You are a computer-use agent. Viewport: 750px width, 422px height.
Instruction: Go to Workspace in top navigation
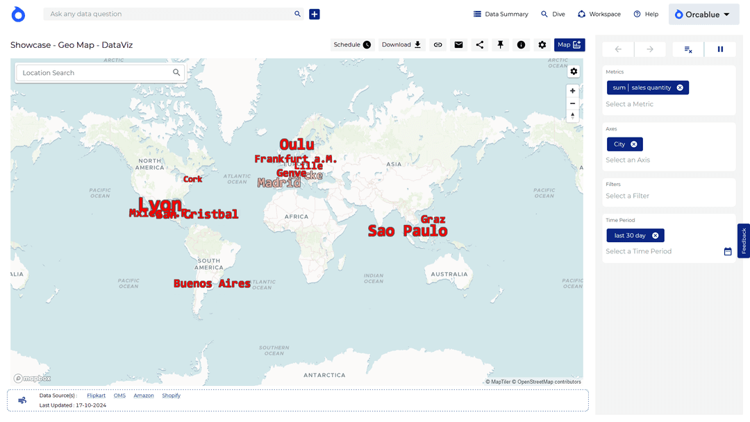599,14
